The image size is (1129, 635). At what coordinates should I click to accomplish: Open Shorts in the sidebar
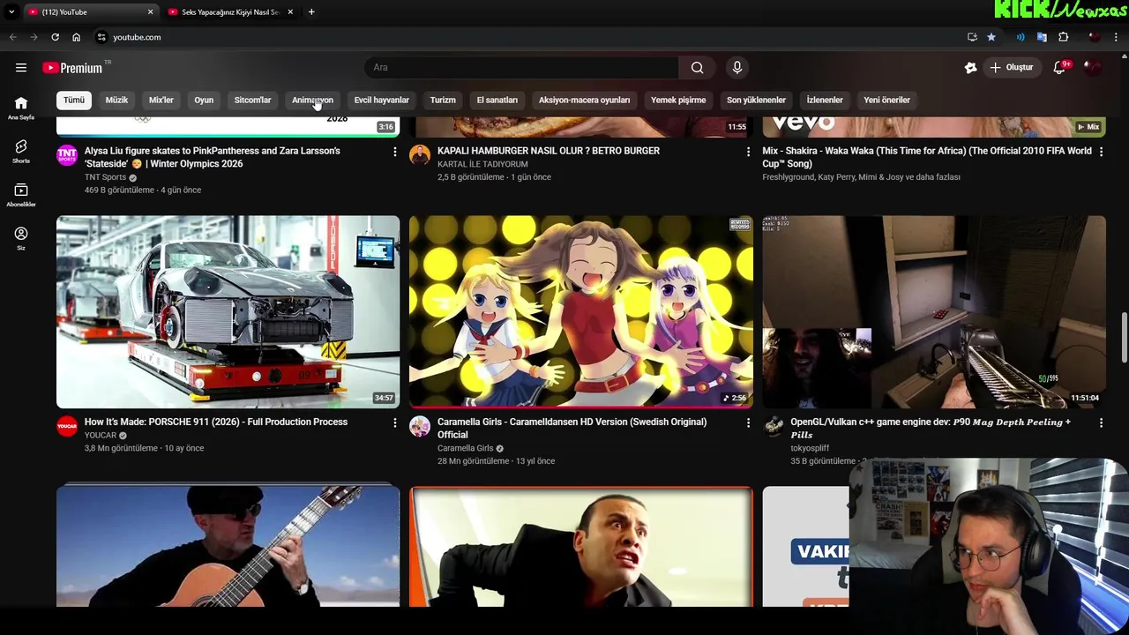point(21,152)
